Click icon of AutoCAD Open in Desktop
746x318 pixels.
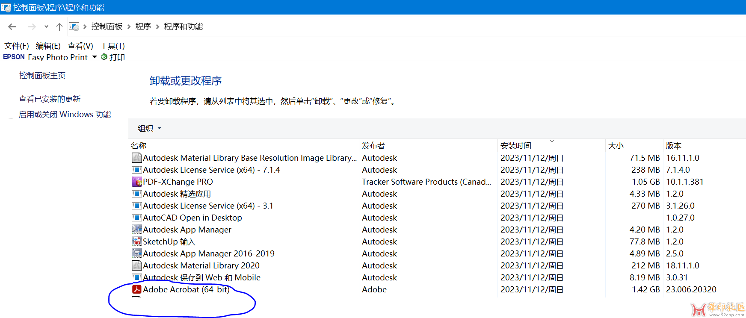(136, 218)
